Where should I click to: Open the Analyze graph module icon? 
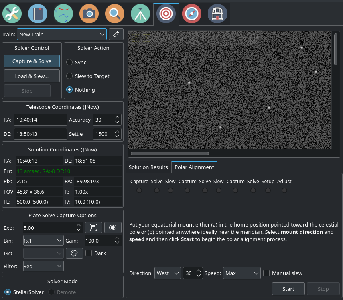tap(63, 14)
